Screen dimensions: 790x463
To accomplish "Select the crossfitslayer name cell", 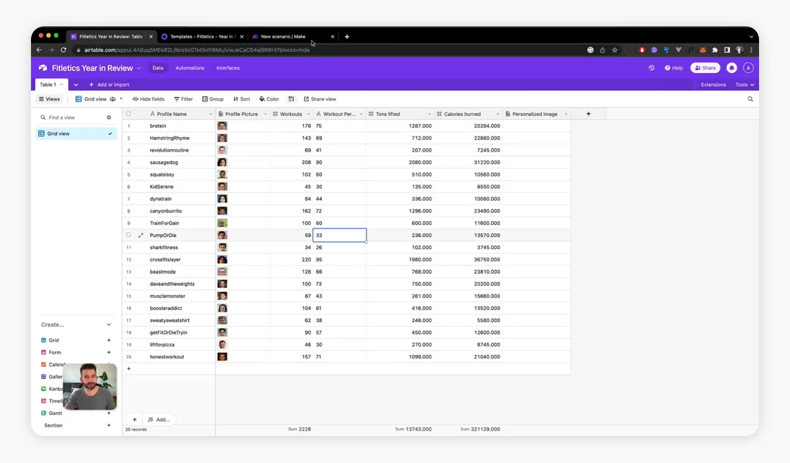I will click(x=170, y=259).
